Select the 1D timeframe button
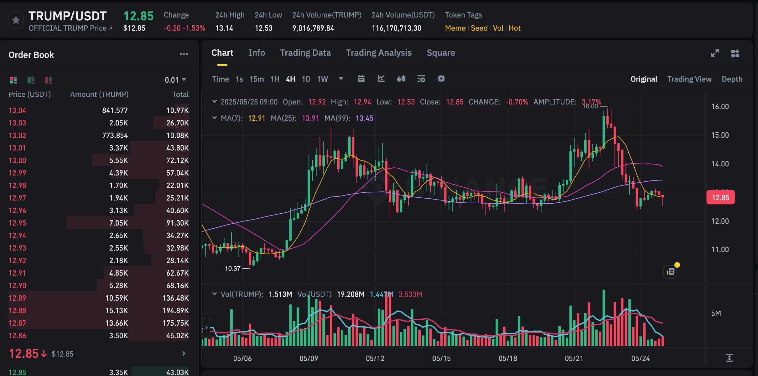Screen dimensions: 758x376 coord(306,79)
